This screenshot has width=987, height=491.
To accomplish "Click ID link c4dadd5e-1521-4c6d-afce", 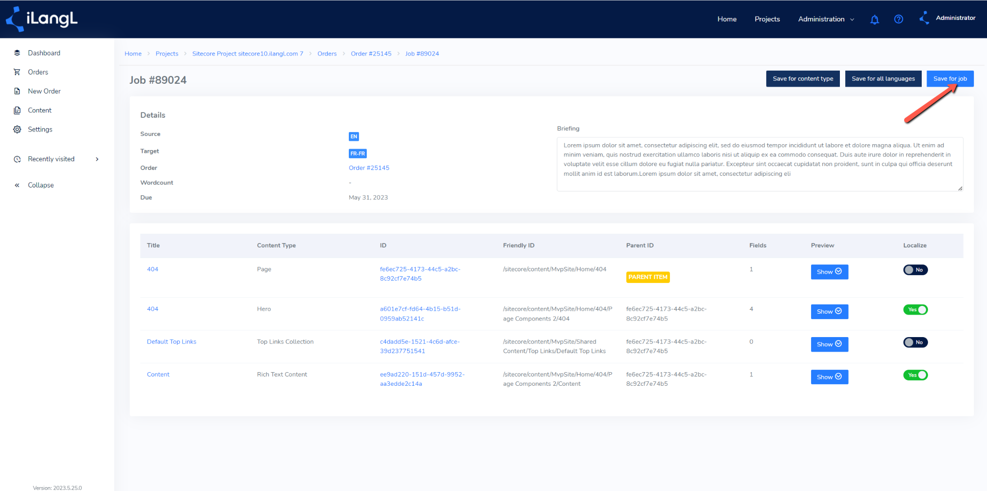I will pos(419,346).
